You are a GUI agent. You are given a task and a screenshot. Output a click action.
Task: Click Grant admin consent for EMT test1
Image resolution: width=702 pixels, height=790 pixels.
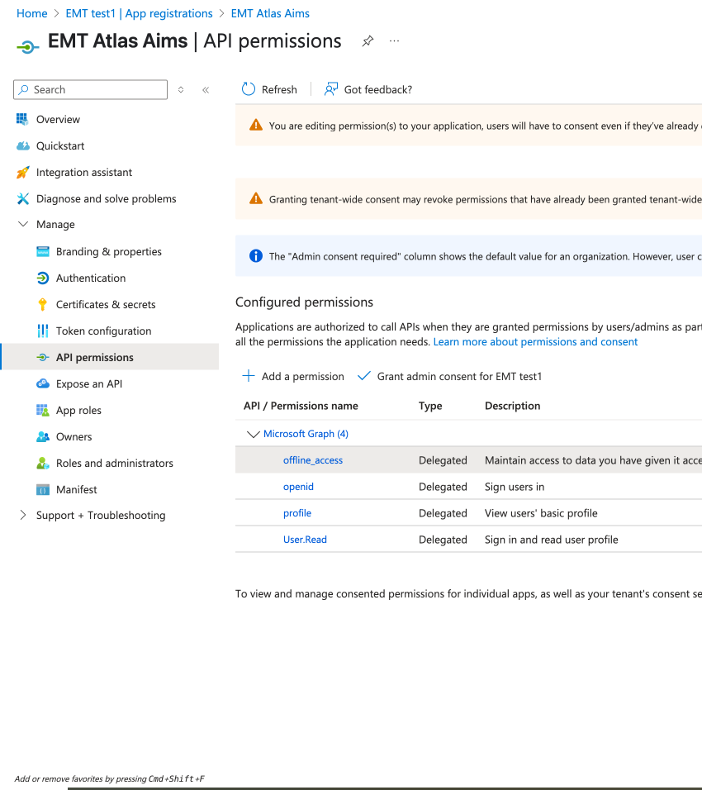450,376
